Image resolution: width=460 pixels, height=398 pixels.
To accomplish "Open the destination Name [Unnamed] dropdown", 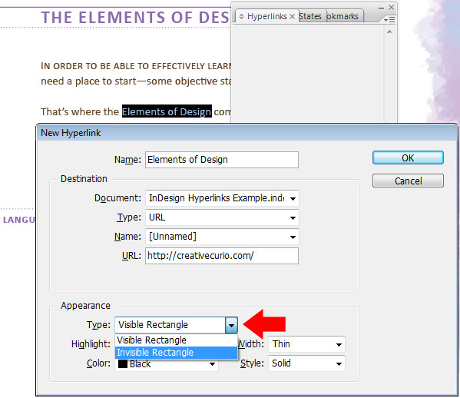I will point(222,237).
